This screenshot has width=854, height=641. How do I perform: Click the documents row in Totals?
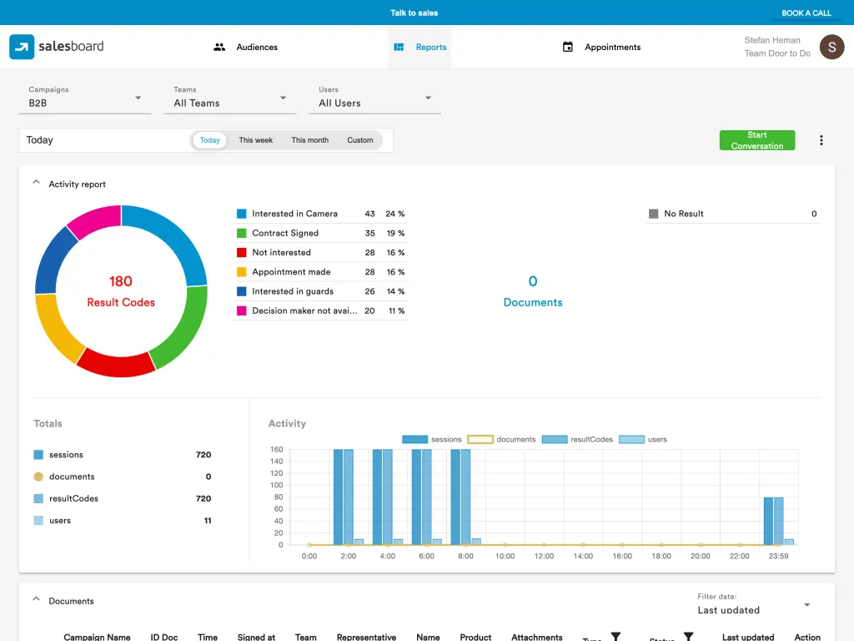(x=123, y=477)
